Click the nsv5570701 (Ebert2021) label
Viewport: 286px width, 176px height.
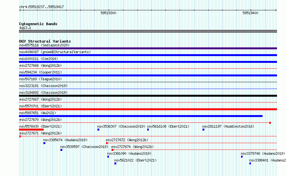point(40,106)
